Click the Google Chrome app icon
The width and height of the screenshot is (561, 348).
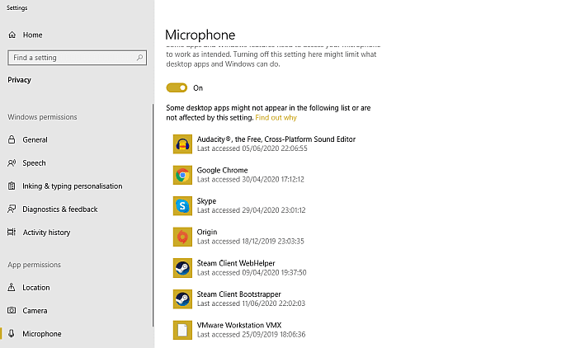(182, 175)
